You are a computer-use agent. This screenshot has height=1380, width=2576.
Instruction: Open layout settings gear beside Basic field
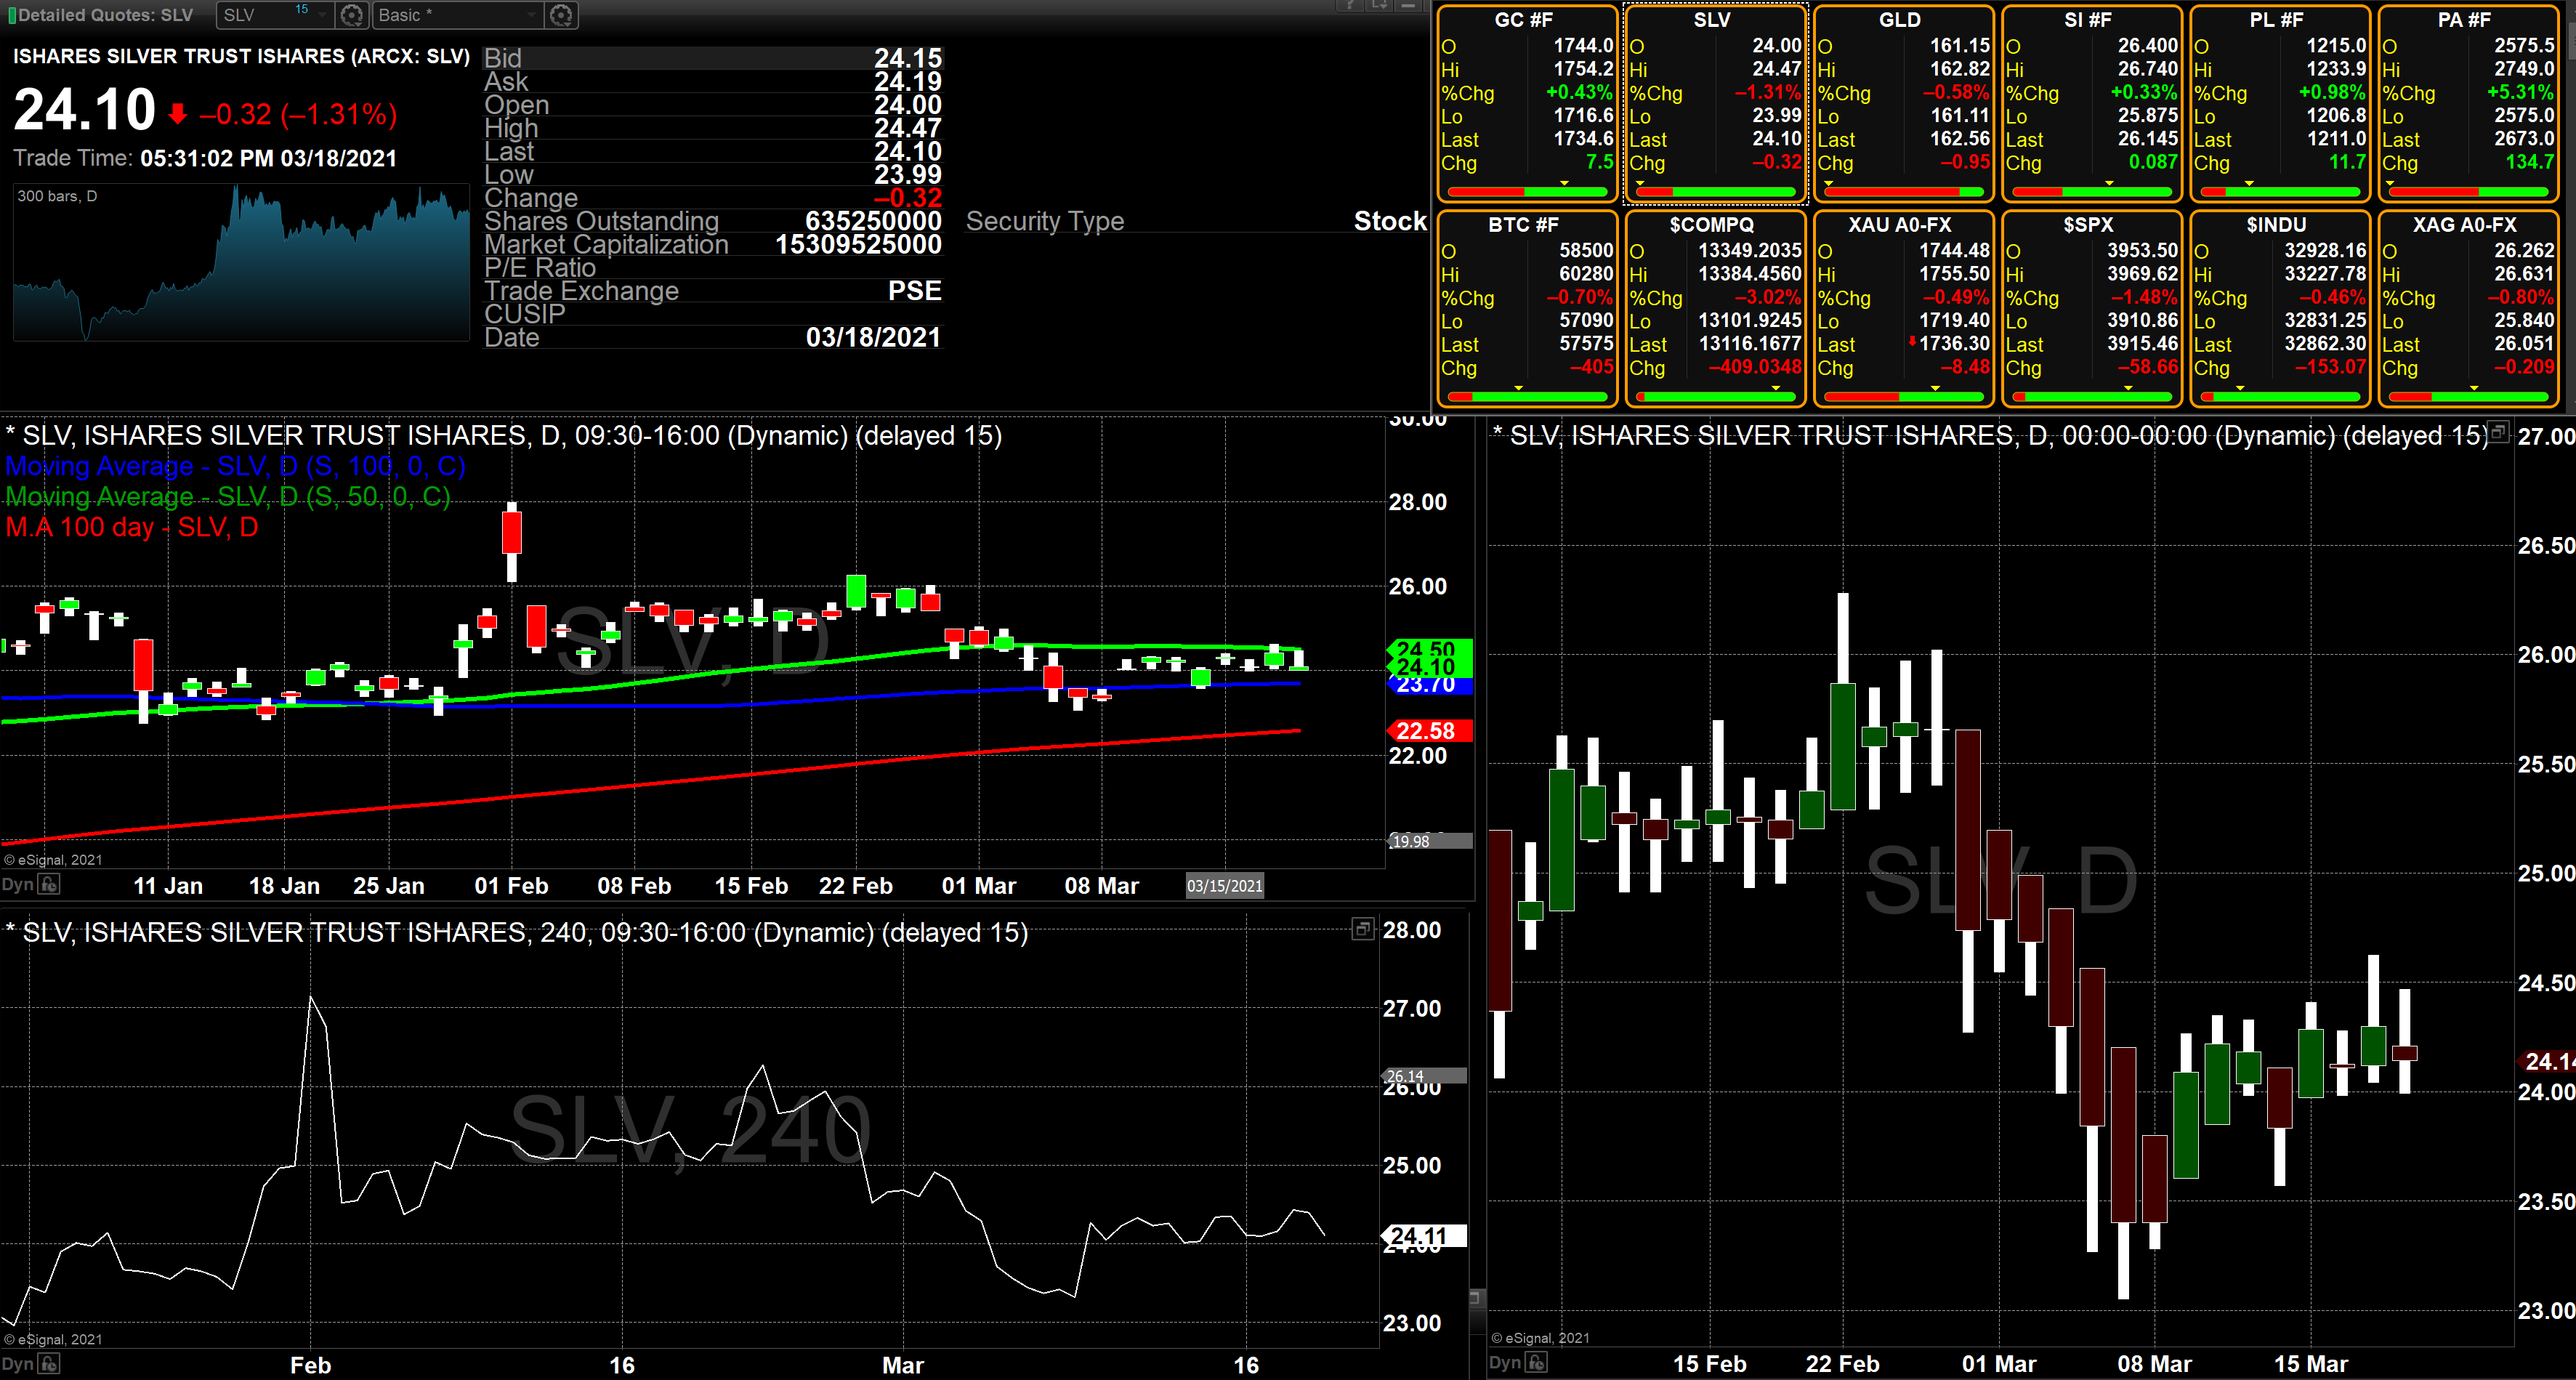(x=561, y=15)
